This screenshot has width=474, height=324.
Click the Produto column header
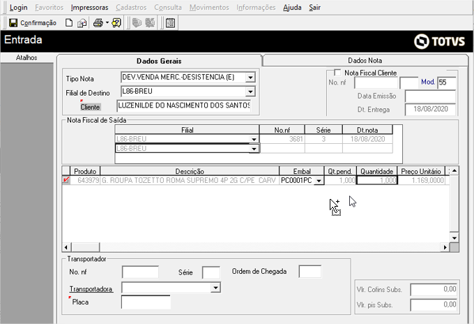(x=85, y=171)
